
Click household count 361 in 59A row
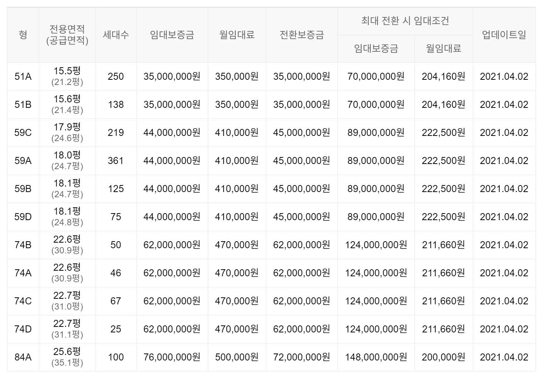(116, 161)
